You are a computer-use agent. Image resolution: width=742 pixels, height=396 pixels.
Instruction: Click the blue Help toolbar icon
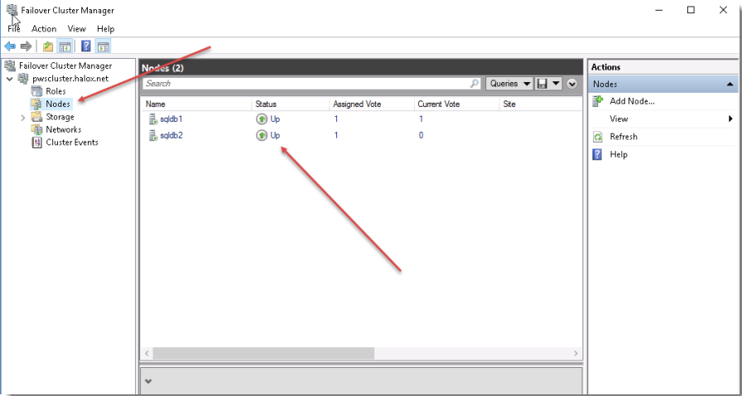pyautogui.click(x=86, y=46)
